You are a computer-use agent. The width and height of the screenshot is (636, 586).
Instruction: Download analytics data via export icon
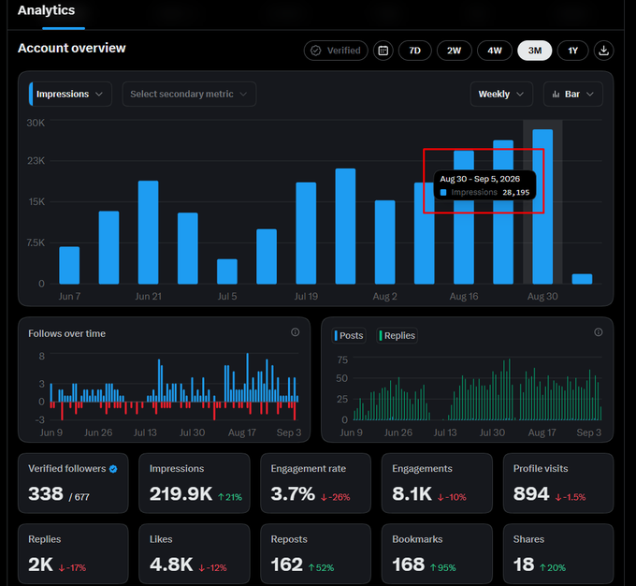[x=603, y=51]
